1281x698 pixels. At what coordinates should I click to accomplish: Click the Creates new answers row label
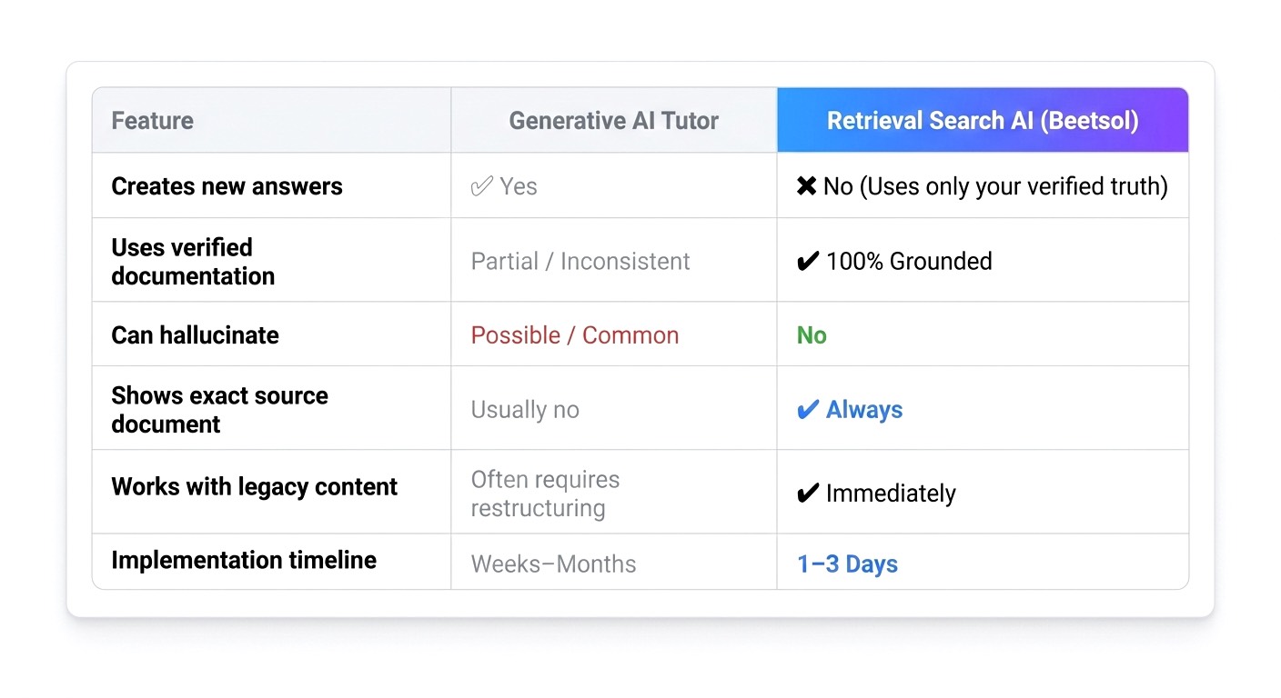[x=227, y=186]
